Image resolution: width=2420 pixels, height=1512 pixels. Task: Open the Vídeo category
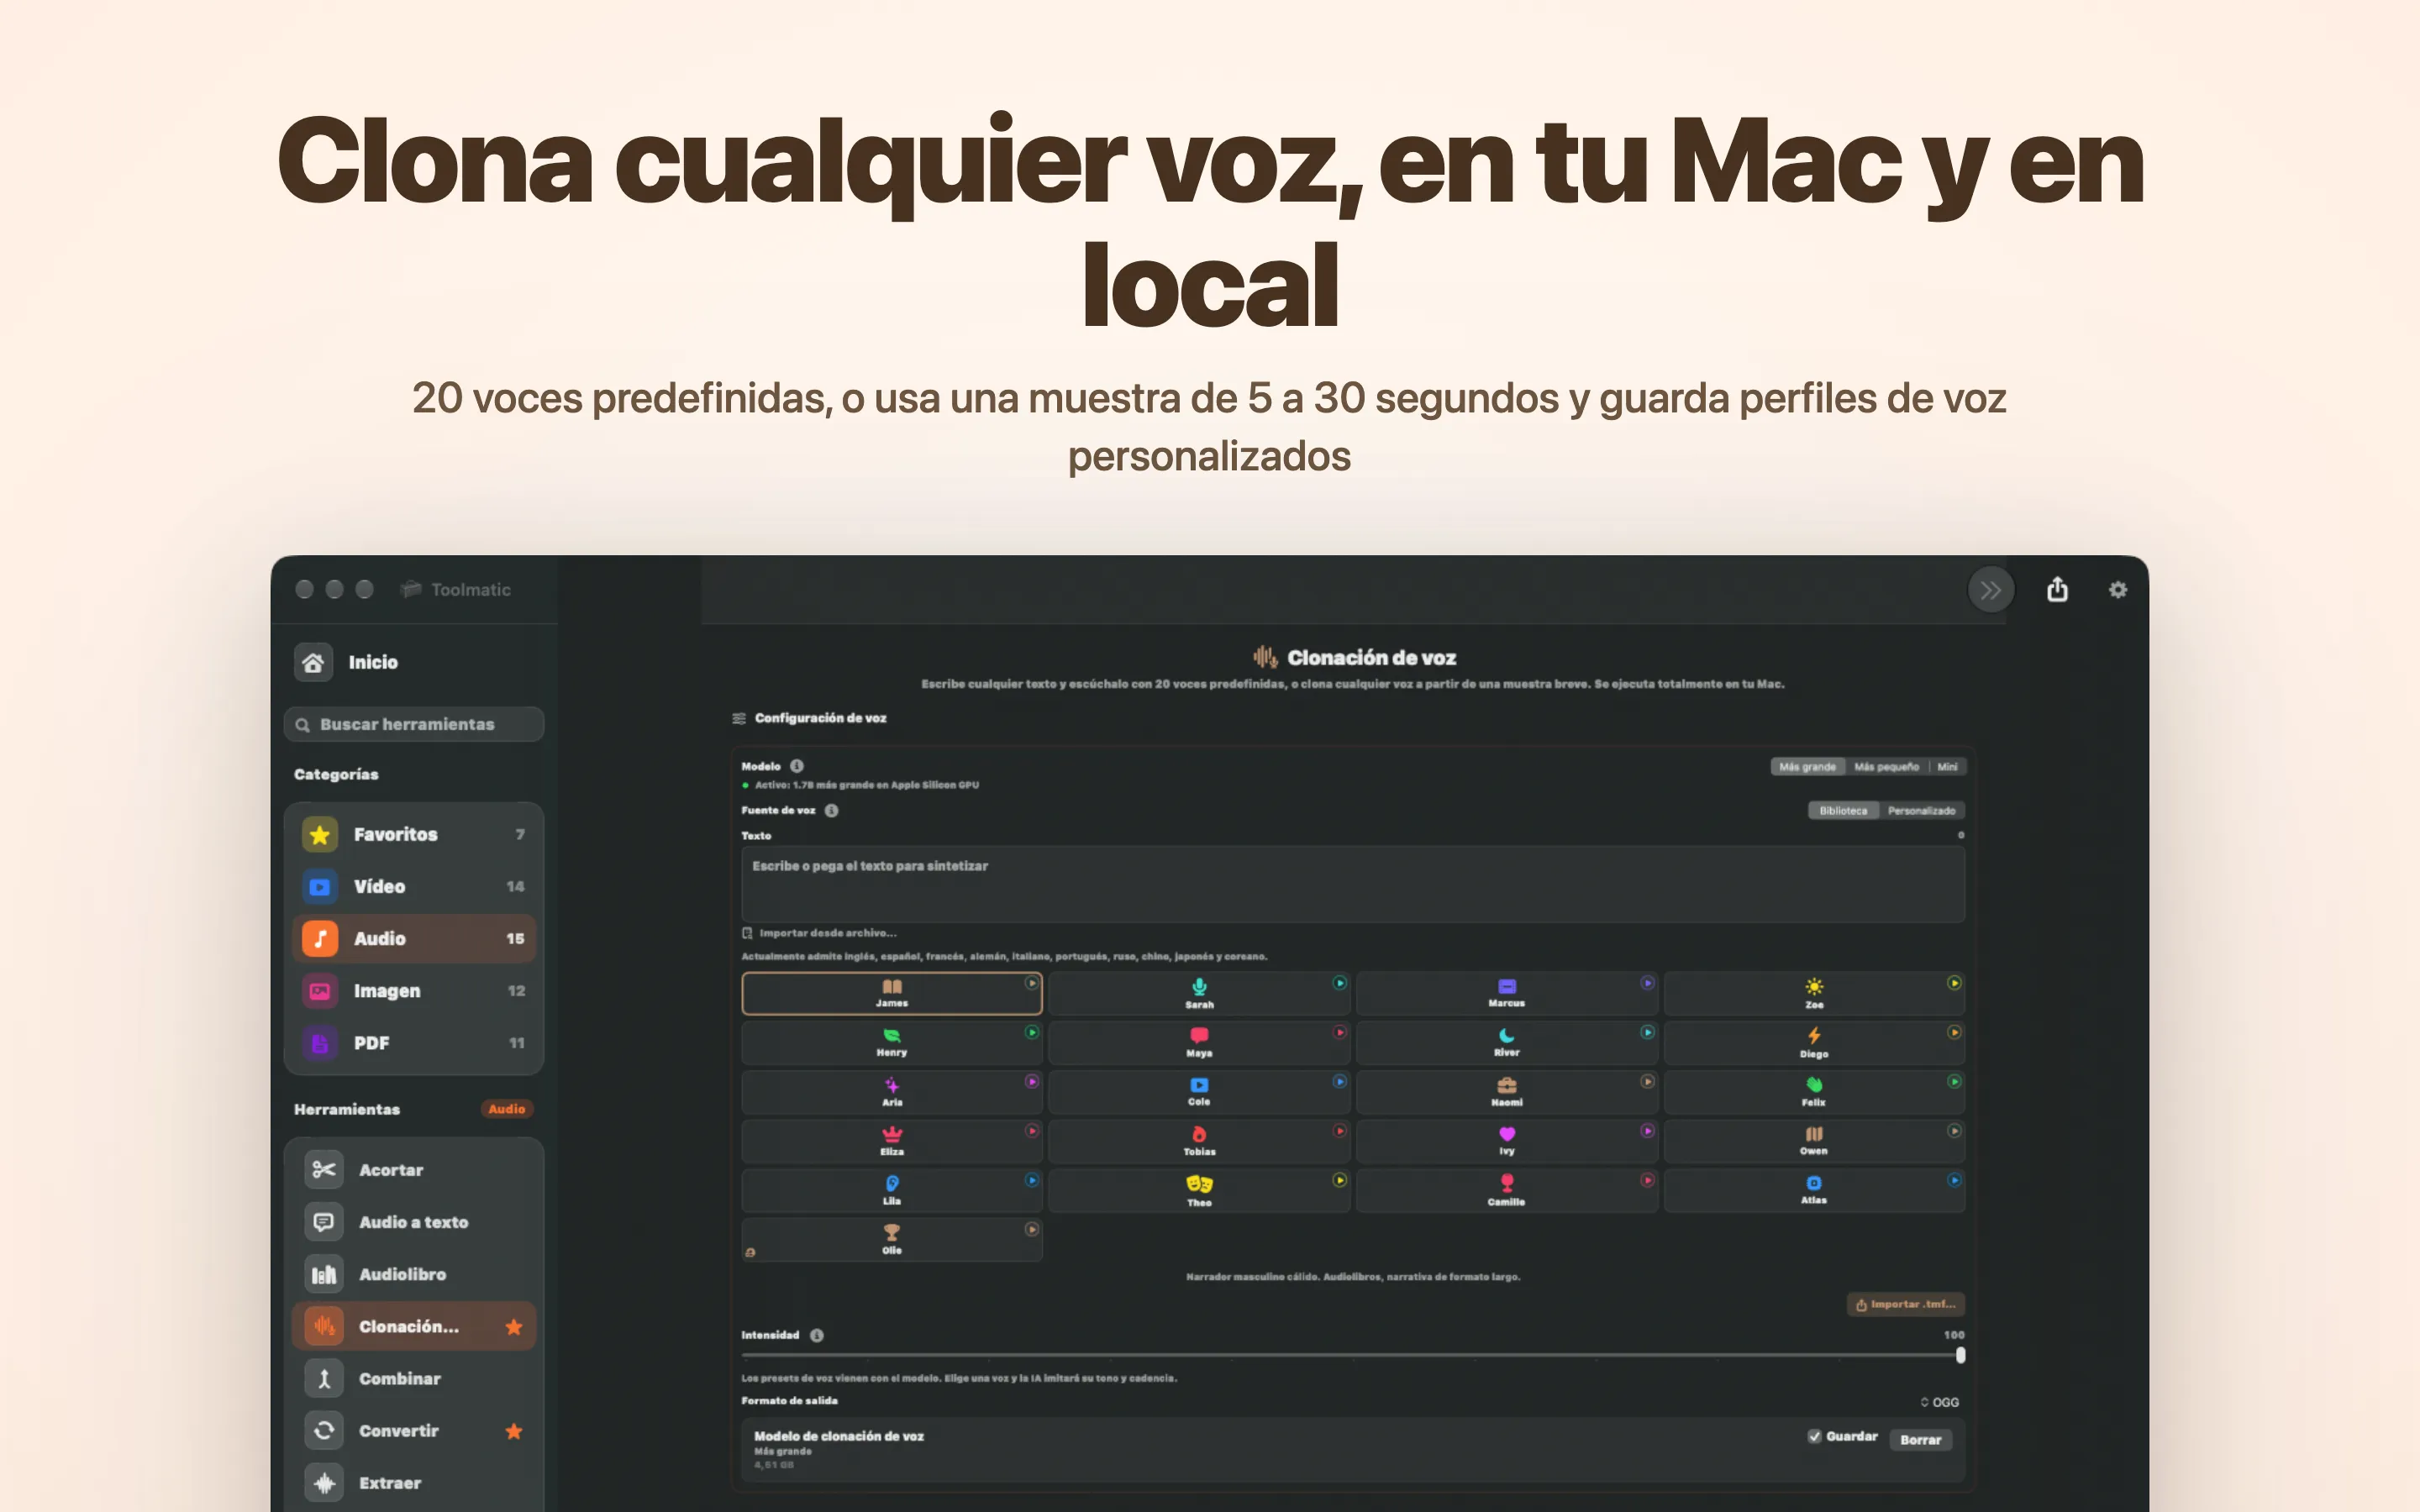(414, 886)
